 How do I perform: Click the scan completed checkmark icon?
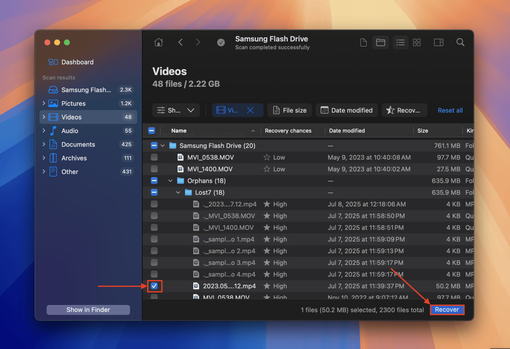[x=221, y=43]
